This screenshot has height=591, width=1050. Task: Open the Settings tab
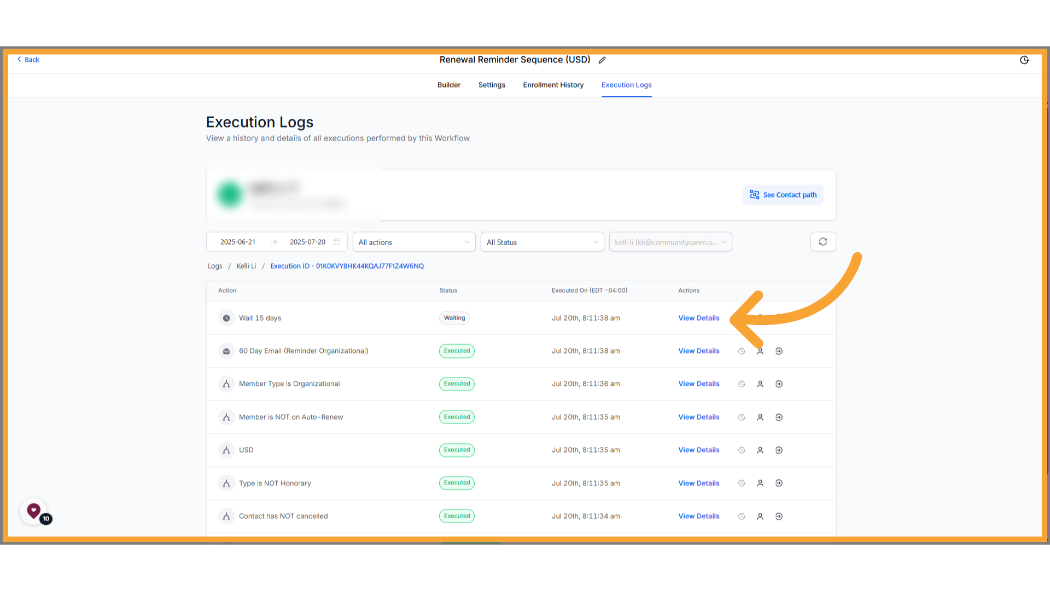pyautogui.click(x=491, y=85)
